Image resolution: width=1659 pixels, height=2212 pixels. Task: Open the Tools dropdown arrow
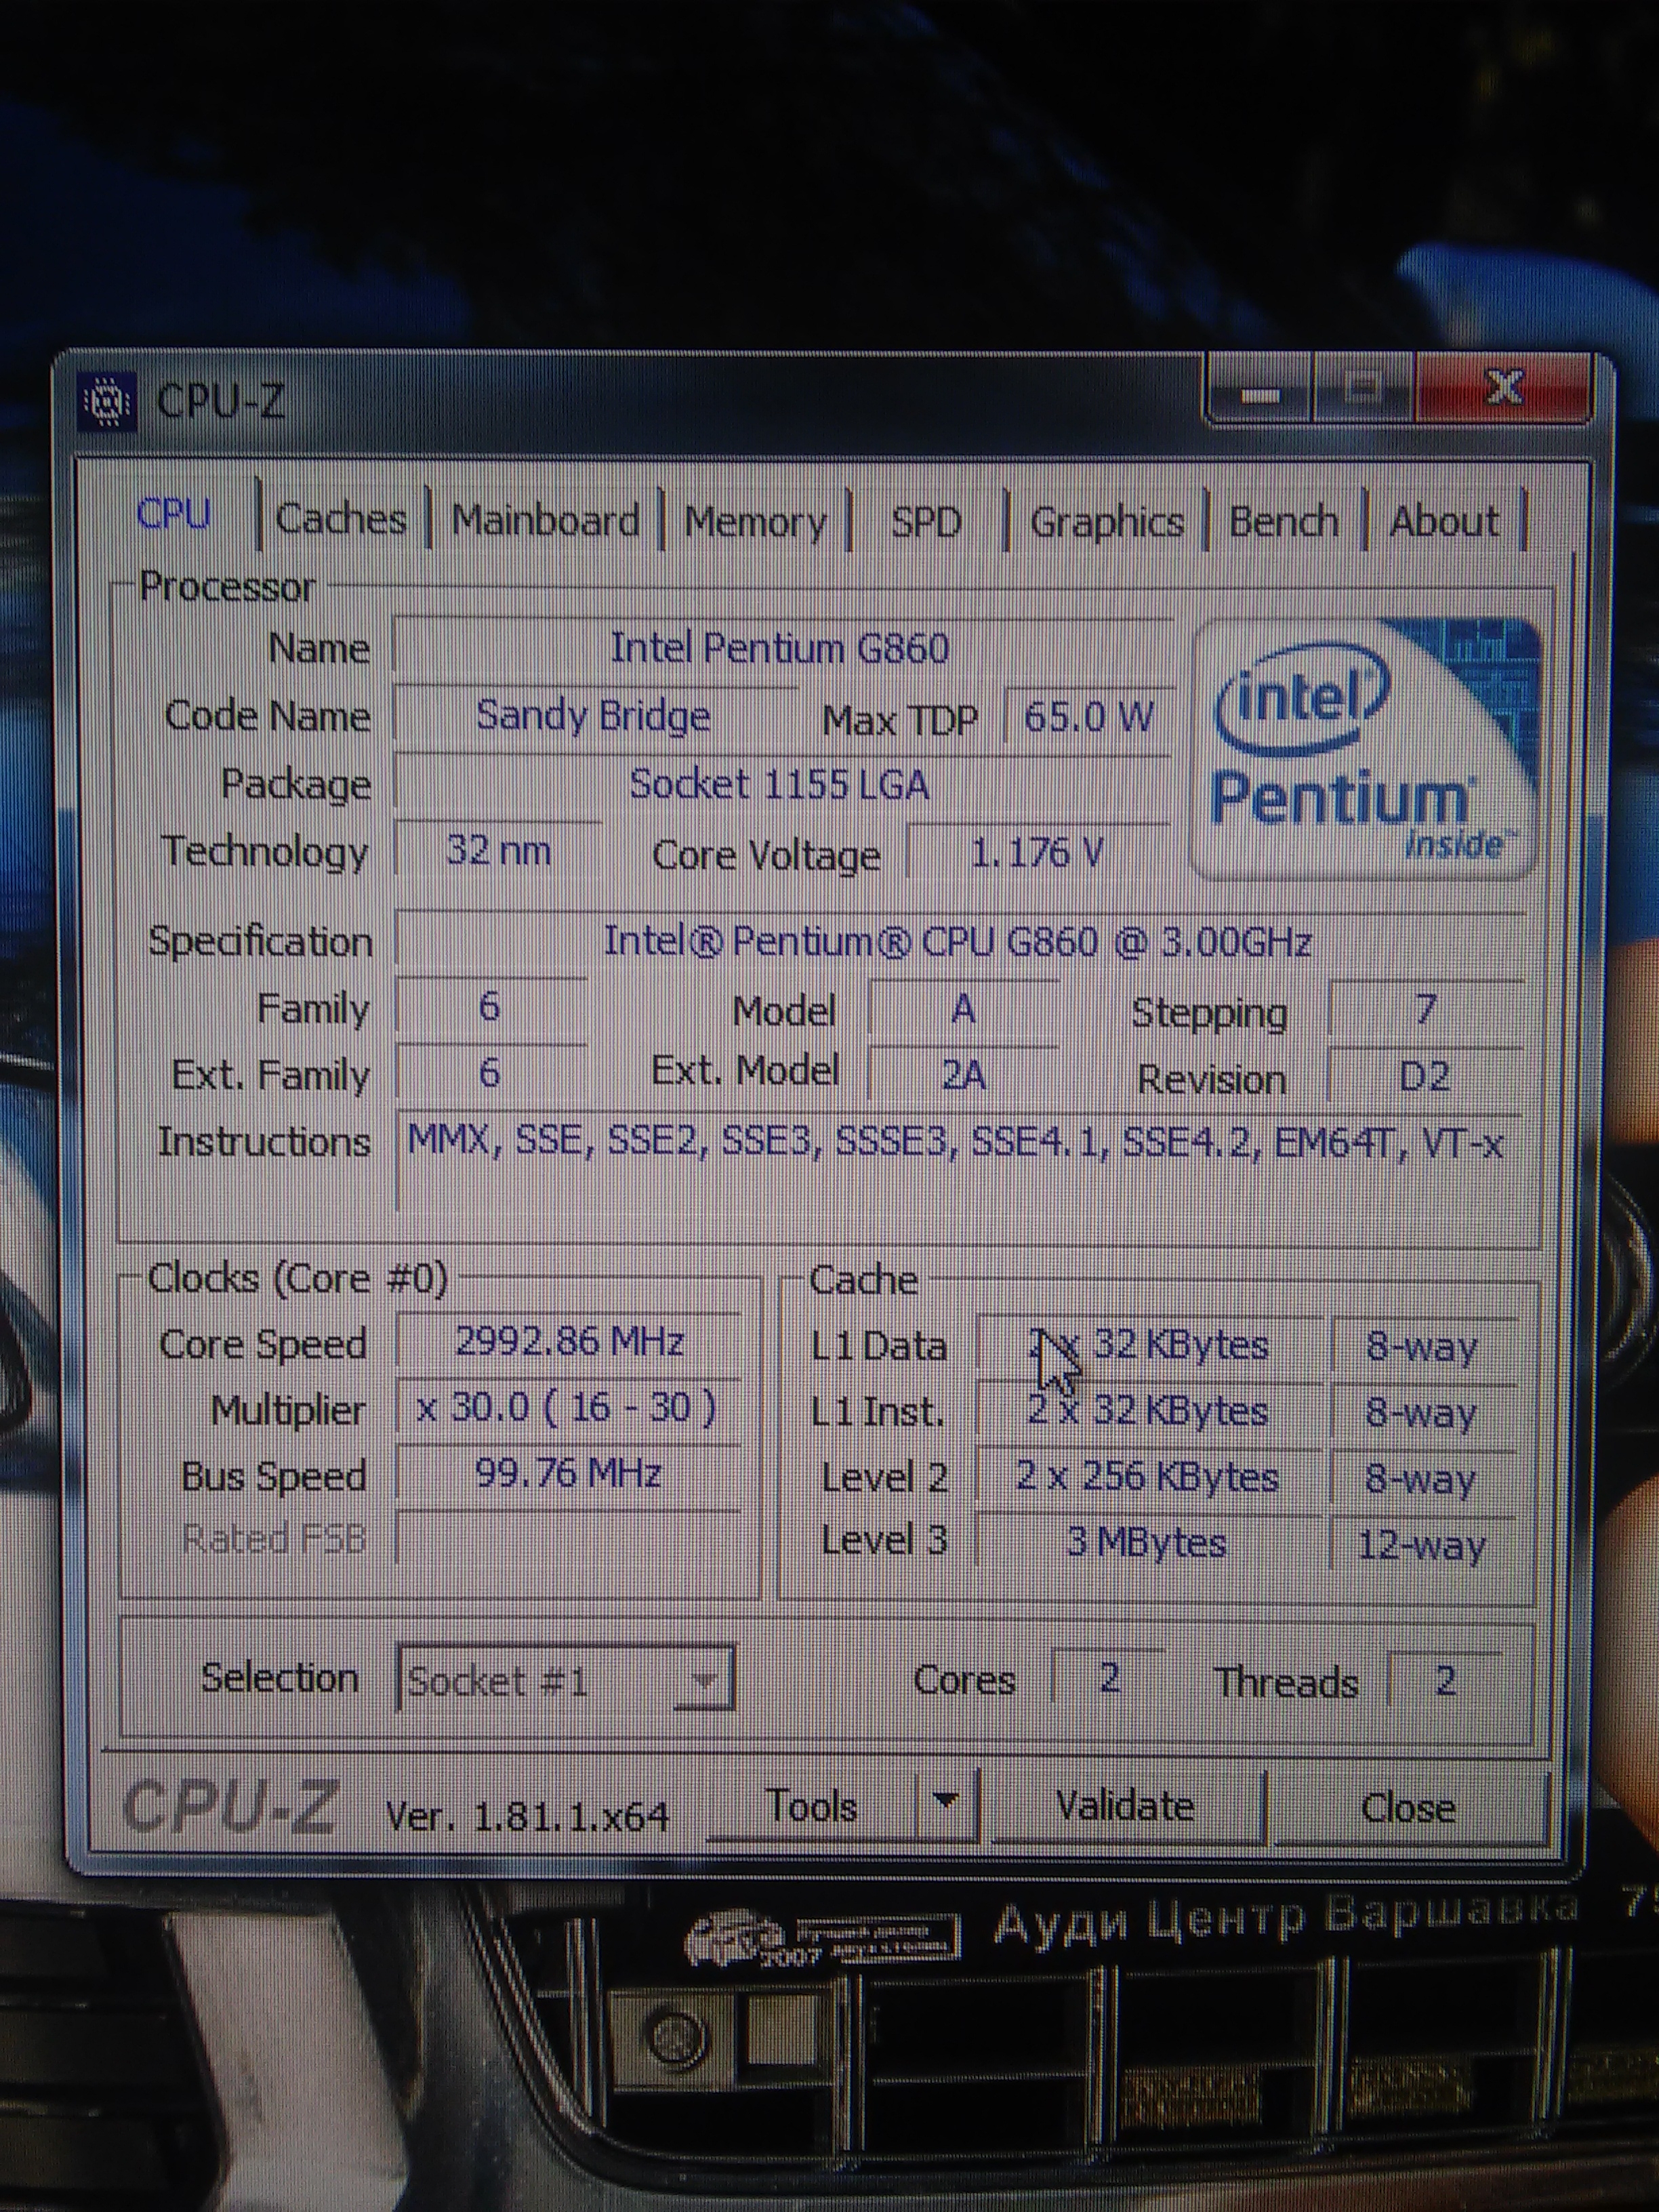945,1801
